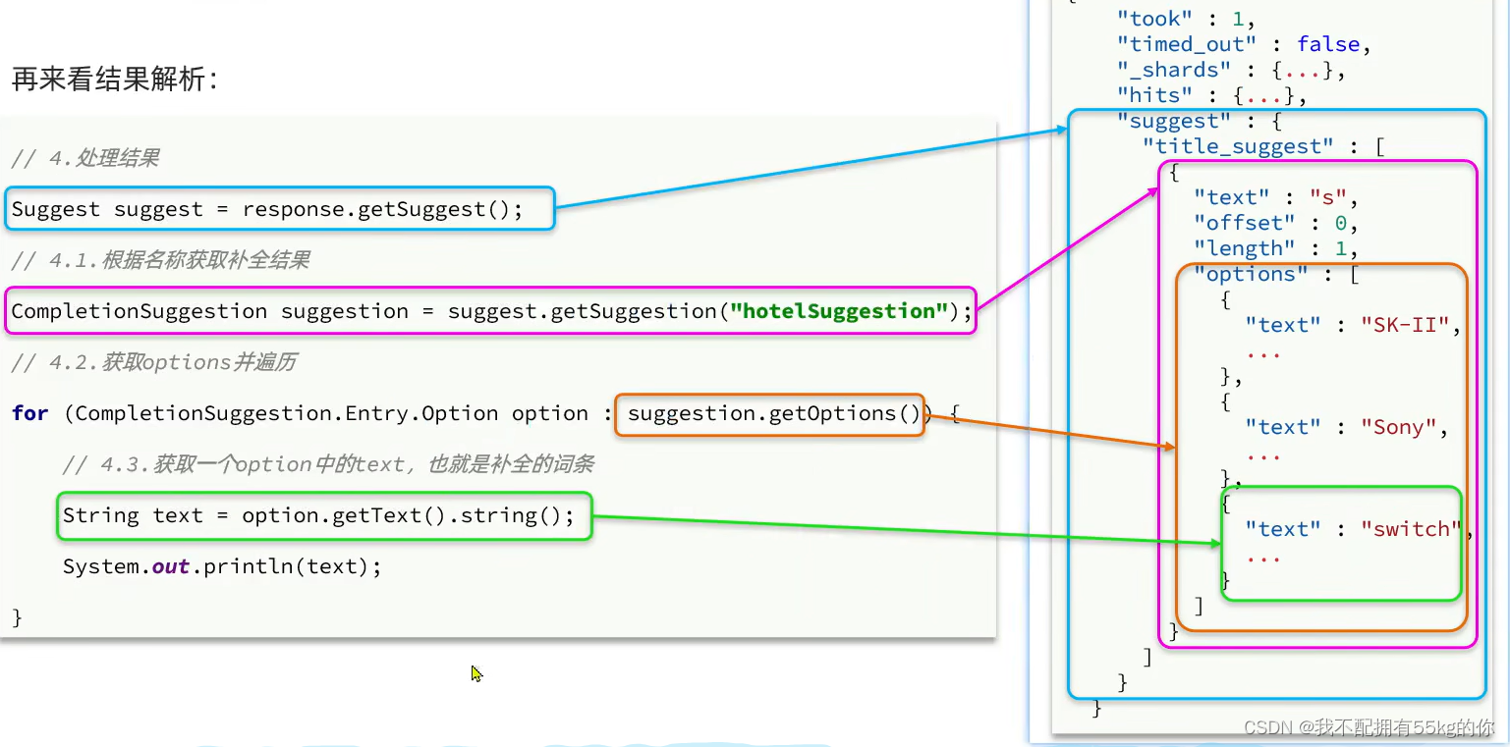Click the "suggestion.getOptions()" call
This screenshot has height=747, width=1510.
pyautogui.click(x=774, y=413)
